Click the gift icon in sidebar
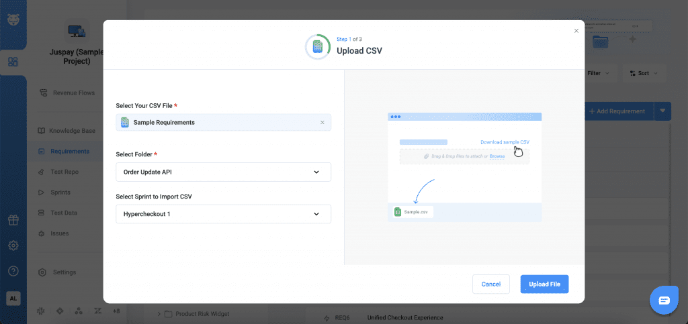 [13, 220]
